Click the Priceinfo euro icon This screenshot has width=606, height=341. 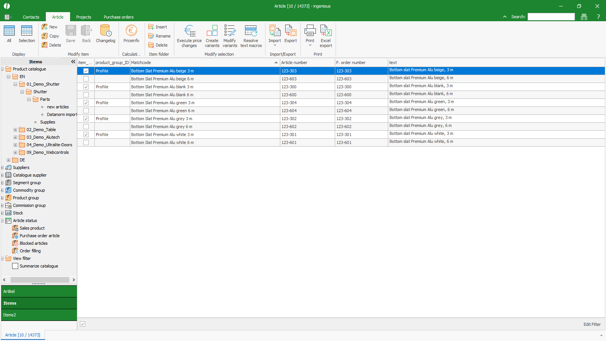[131, 31]
